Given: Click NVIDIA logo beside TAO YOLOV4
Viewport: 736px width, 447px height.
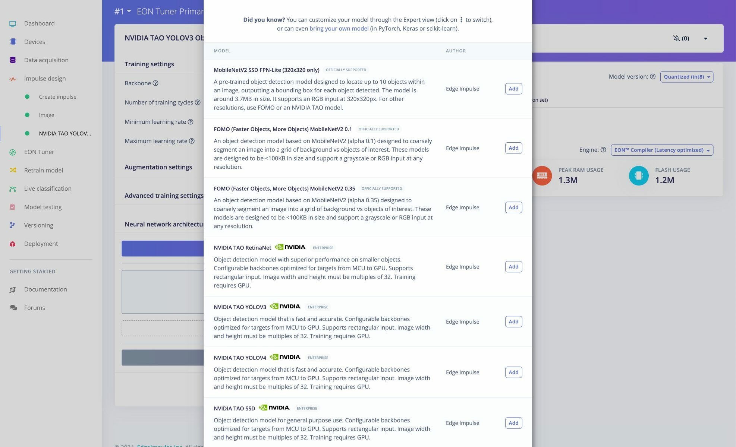Looking at the screenshot, I should 285,357.
